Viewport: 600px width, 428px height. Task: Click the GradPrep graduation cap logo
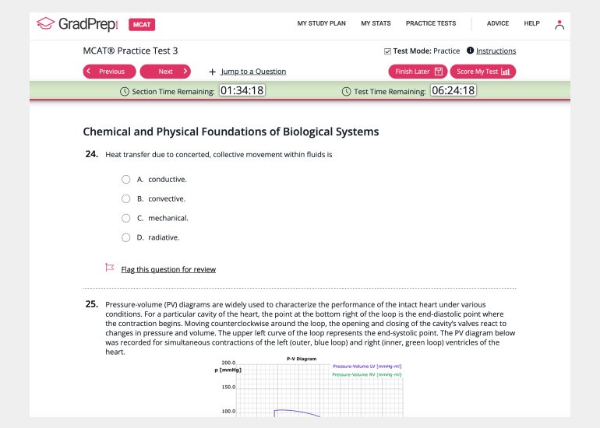(46, 24)
